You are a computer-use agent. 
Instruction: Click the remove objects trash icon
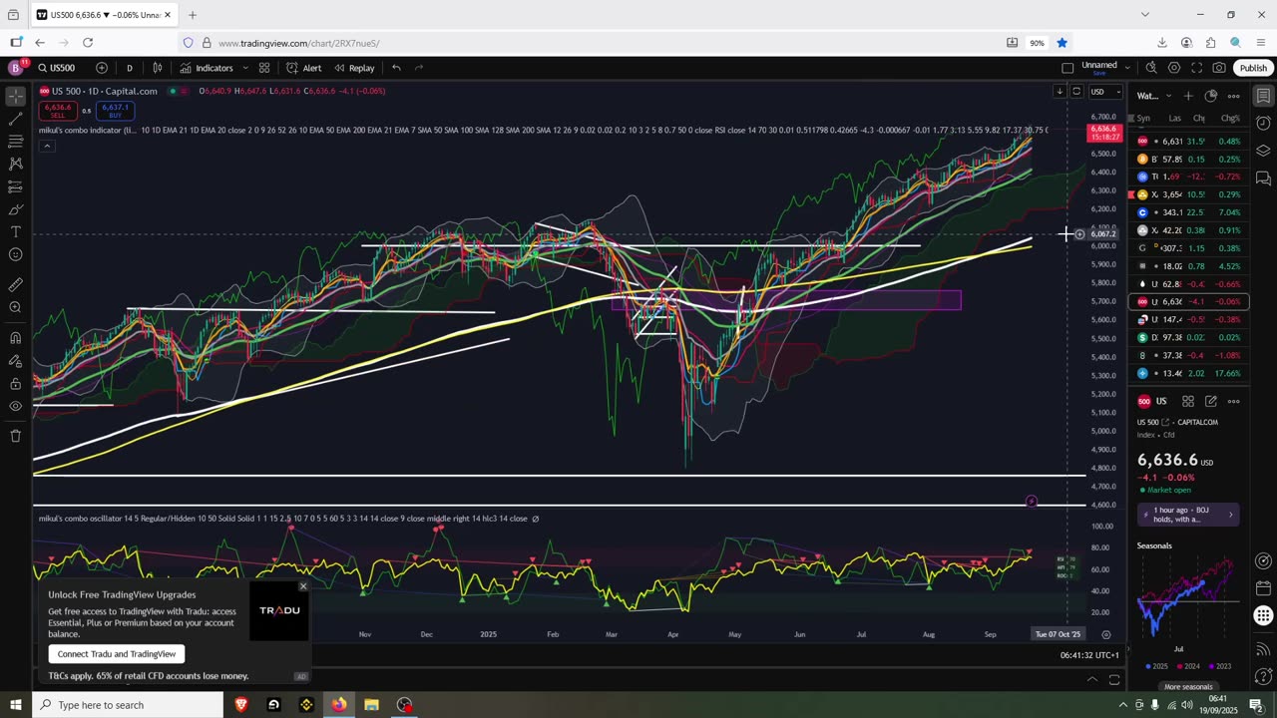click(x=15, y=436)
